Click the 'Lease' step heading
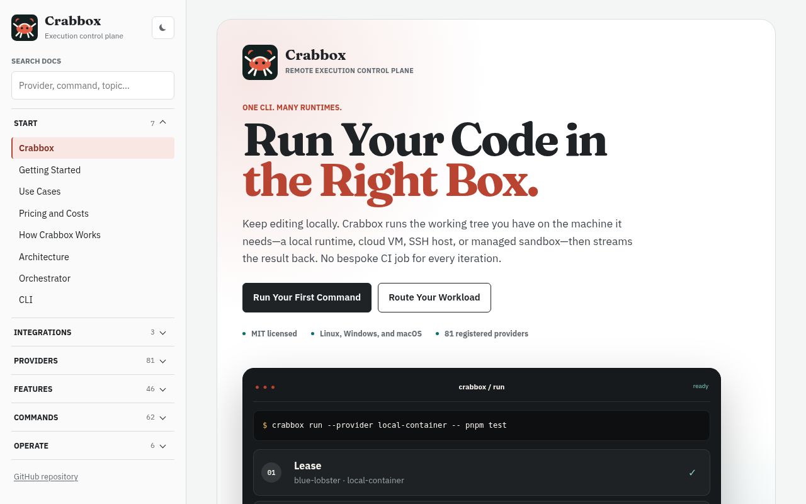 [x=308, y=466]
